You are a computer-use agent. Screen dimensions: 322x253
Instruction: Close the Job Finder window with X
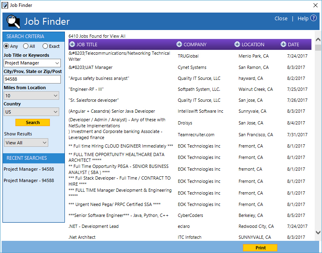316,5
